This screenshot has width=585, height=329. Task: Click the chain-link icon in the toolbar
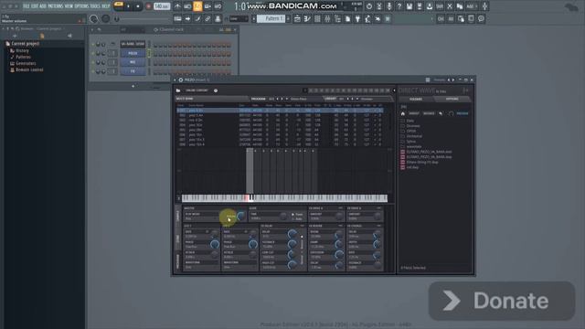click(x=207, y=18)
